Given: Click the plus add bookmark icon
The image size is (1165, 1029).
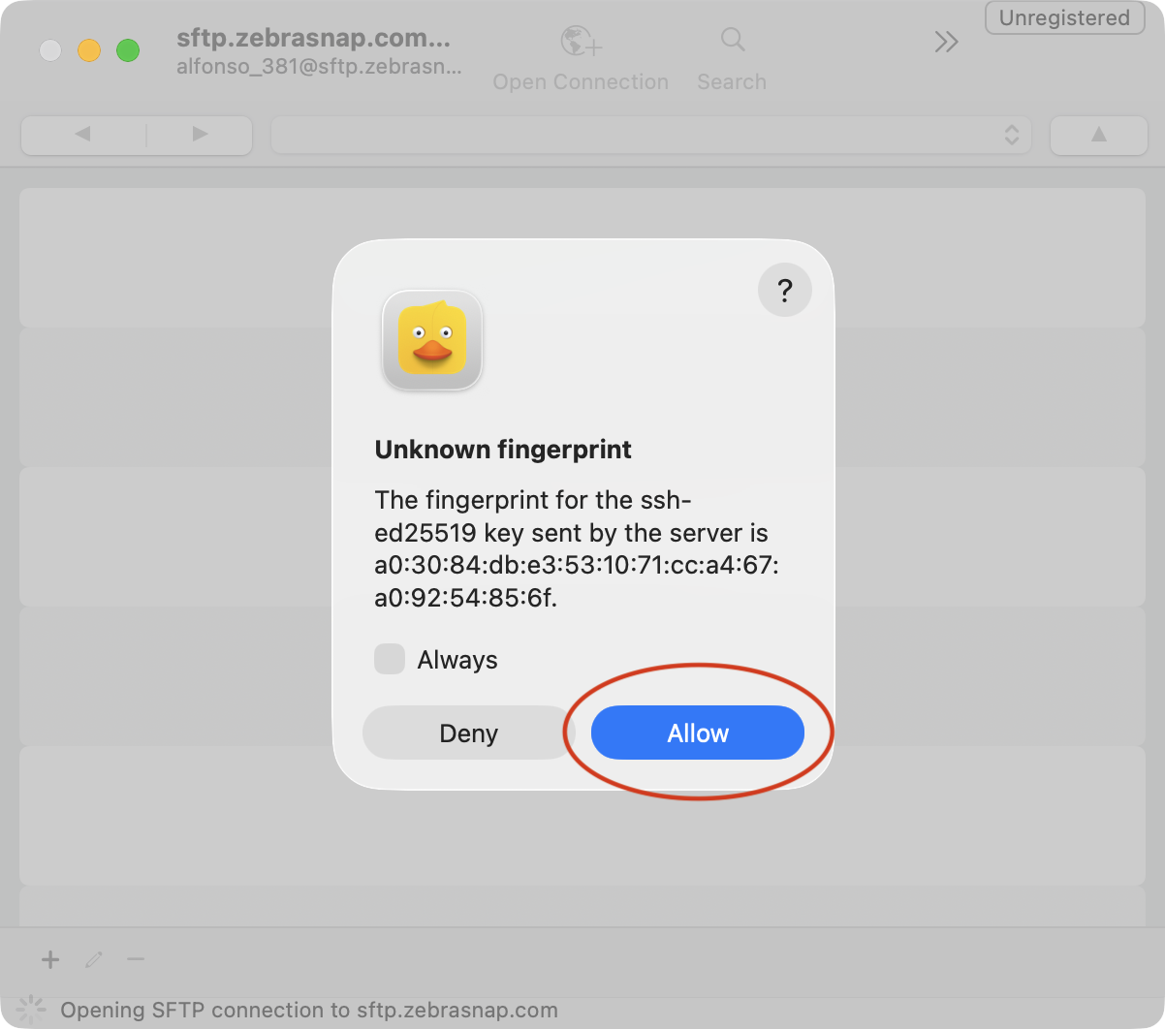Looking at the screenshot, I should (50, 959).
